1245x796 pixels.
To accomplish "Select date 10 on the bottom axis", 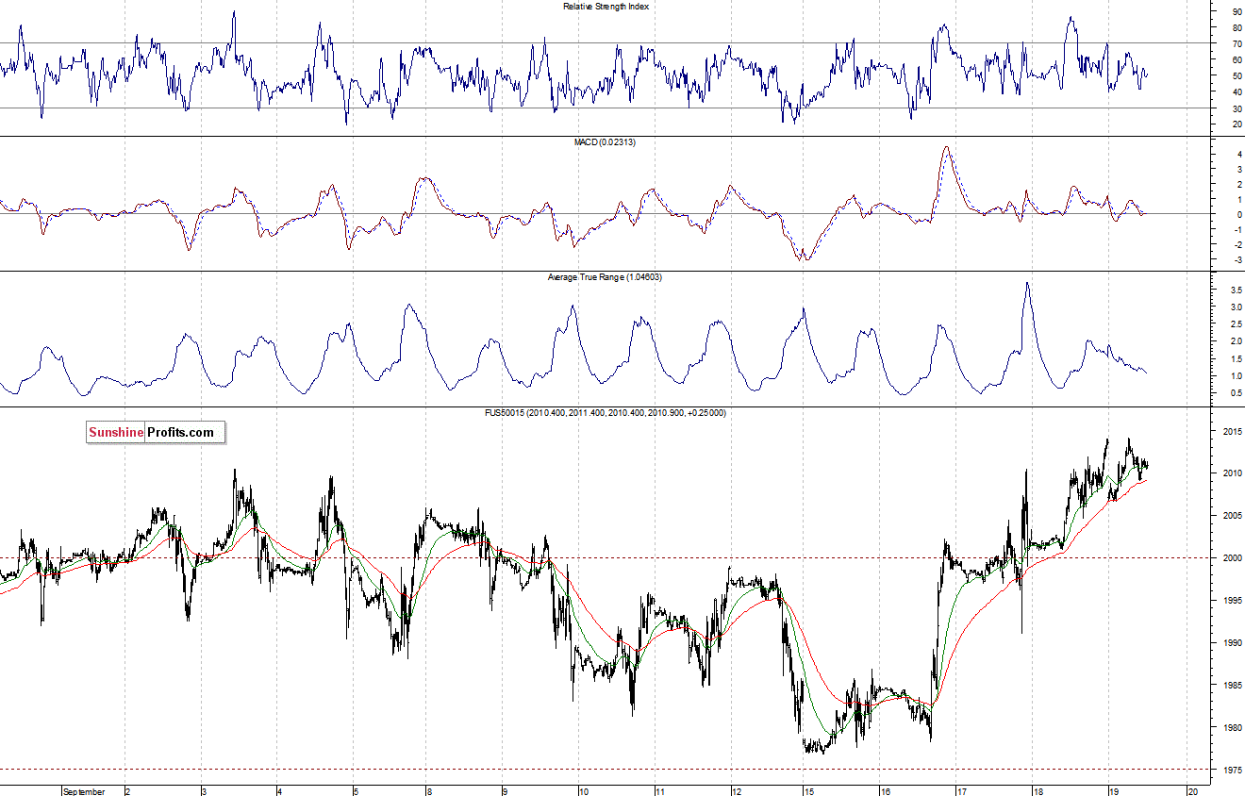I will pos(584,791).
